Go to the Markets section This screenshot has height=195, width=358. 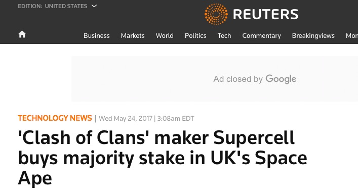[133, 36]
